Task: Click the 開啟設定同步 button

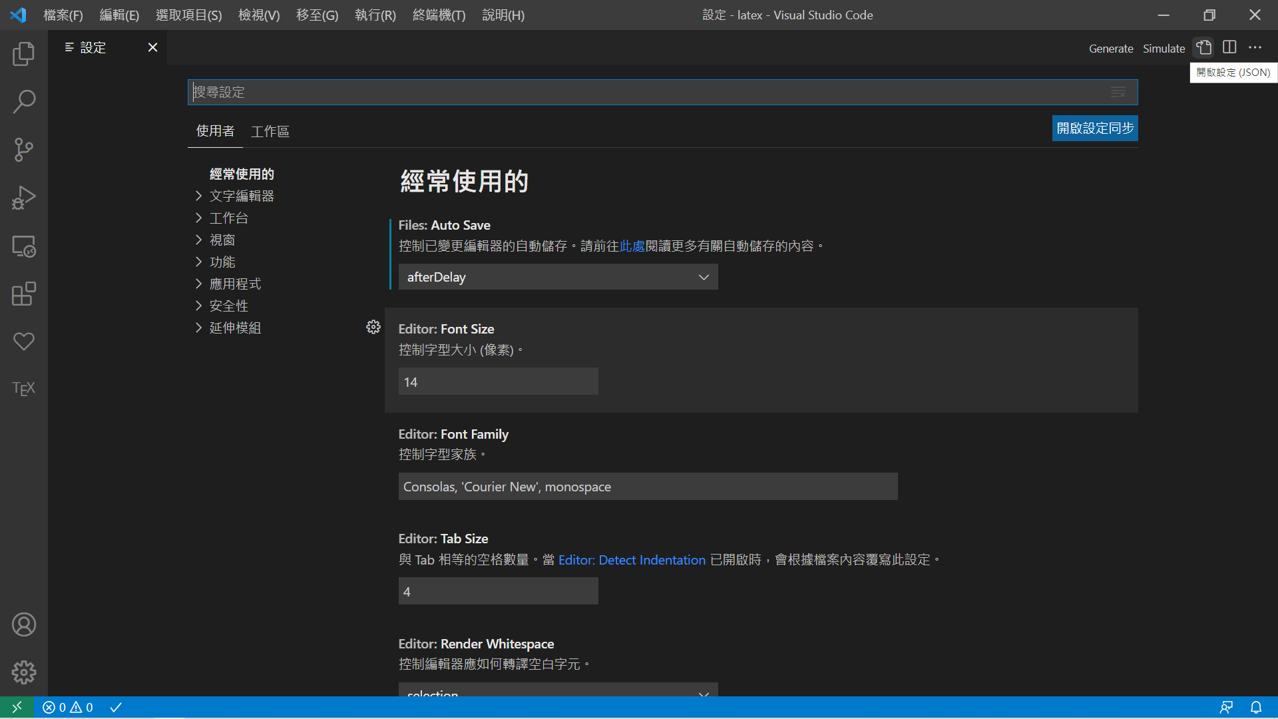Action: (x=1094, y=128)
